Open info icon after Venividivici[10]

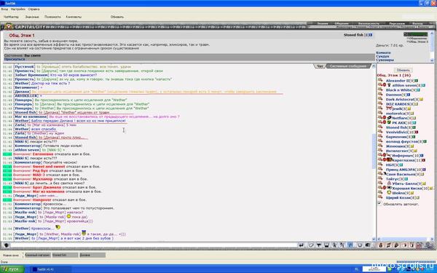click(417, 132)
